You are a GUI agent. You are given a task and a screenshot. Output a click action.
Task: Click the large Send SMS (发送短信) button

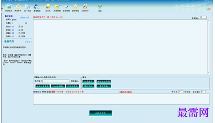(100, 113)
